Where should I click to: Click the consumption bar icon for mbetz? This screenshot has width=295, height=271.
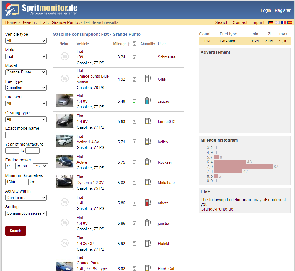[134, 203]
